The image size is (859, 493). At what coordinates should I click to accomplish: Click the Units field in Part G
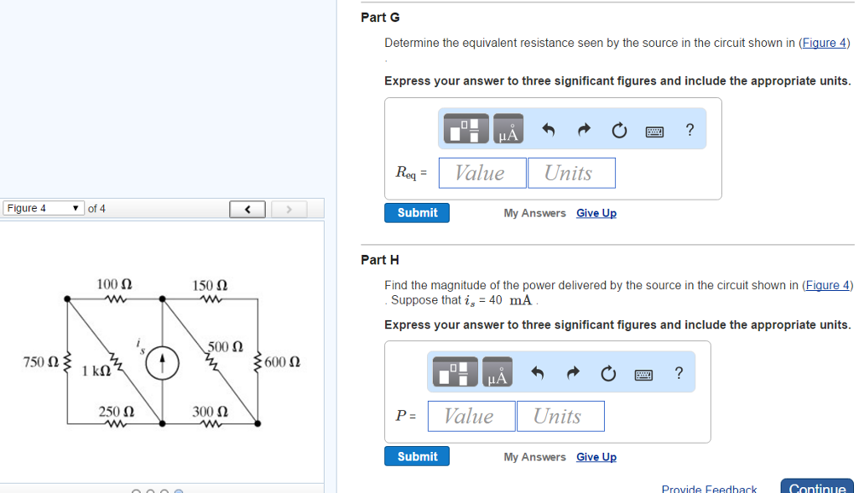click(x=571, y=173)
